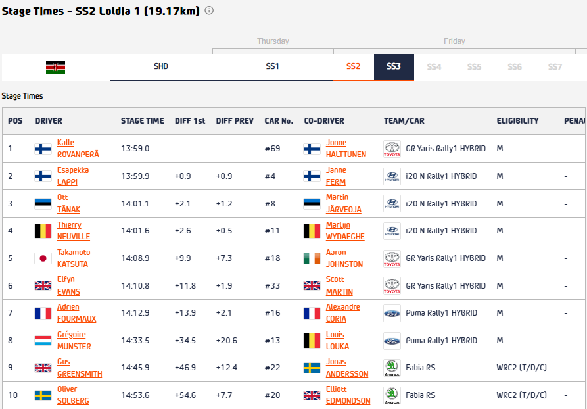Switch to the SHD stage tab

tap(161, 66)
